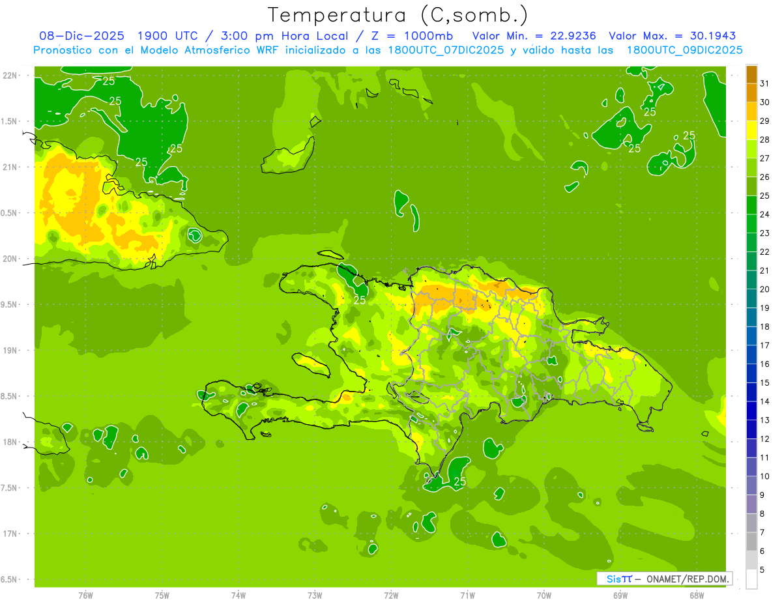Screen dimensions: 782x604
Task: Click the legend value 24
Action: click(x=765, y=214)
